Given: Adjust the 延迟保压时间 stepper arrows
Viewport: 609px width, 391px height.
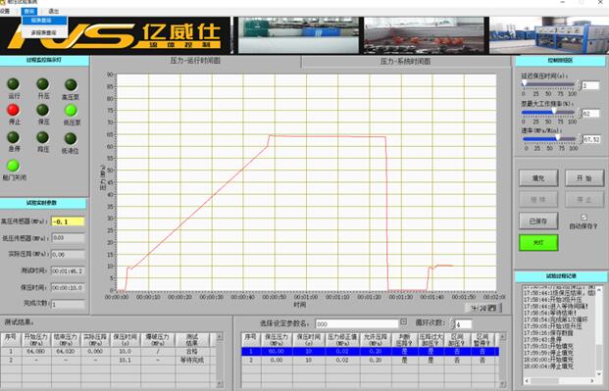Looking at the screenshot, I should tap(580, 85).
